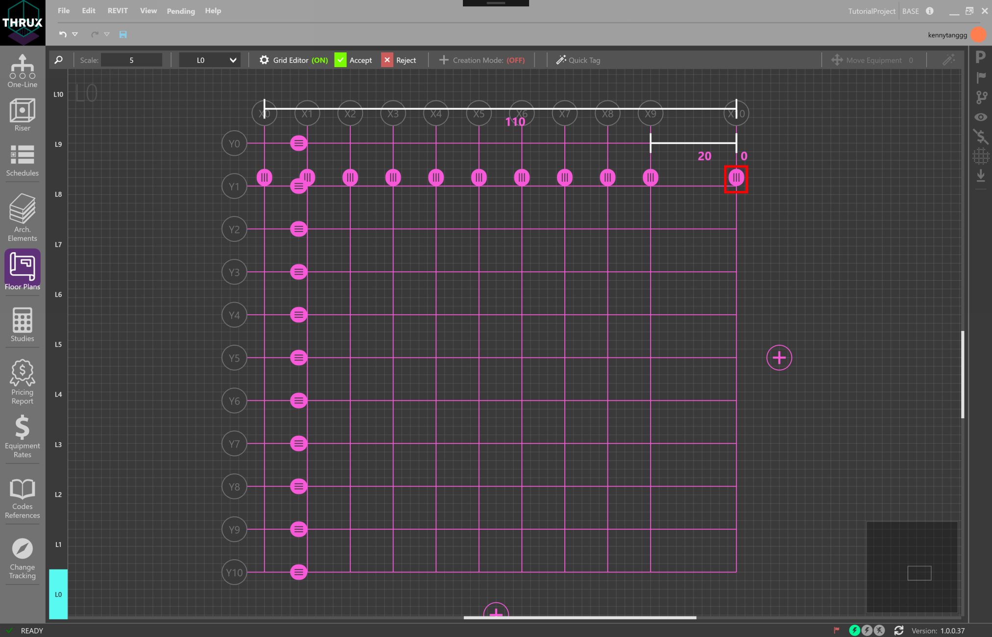Click the Scale input field
Image resolution: width=992 pixels, height=637 pixels.
coord(131,60)
